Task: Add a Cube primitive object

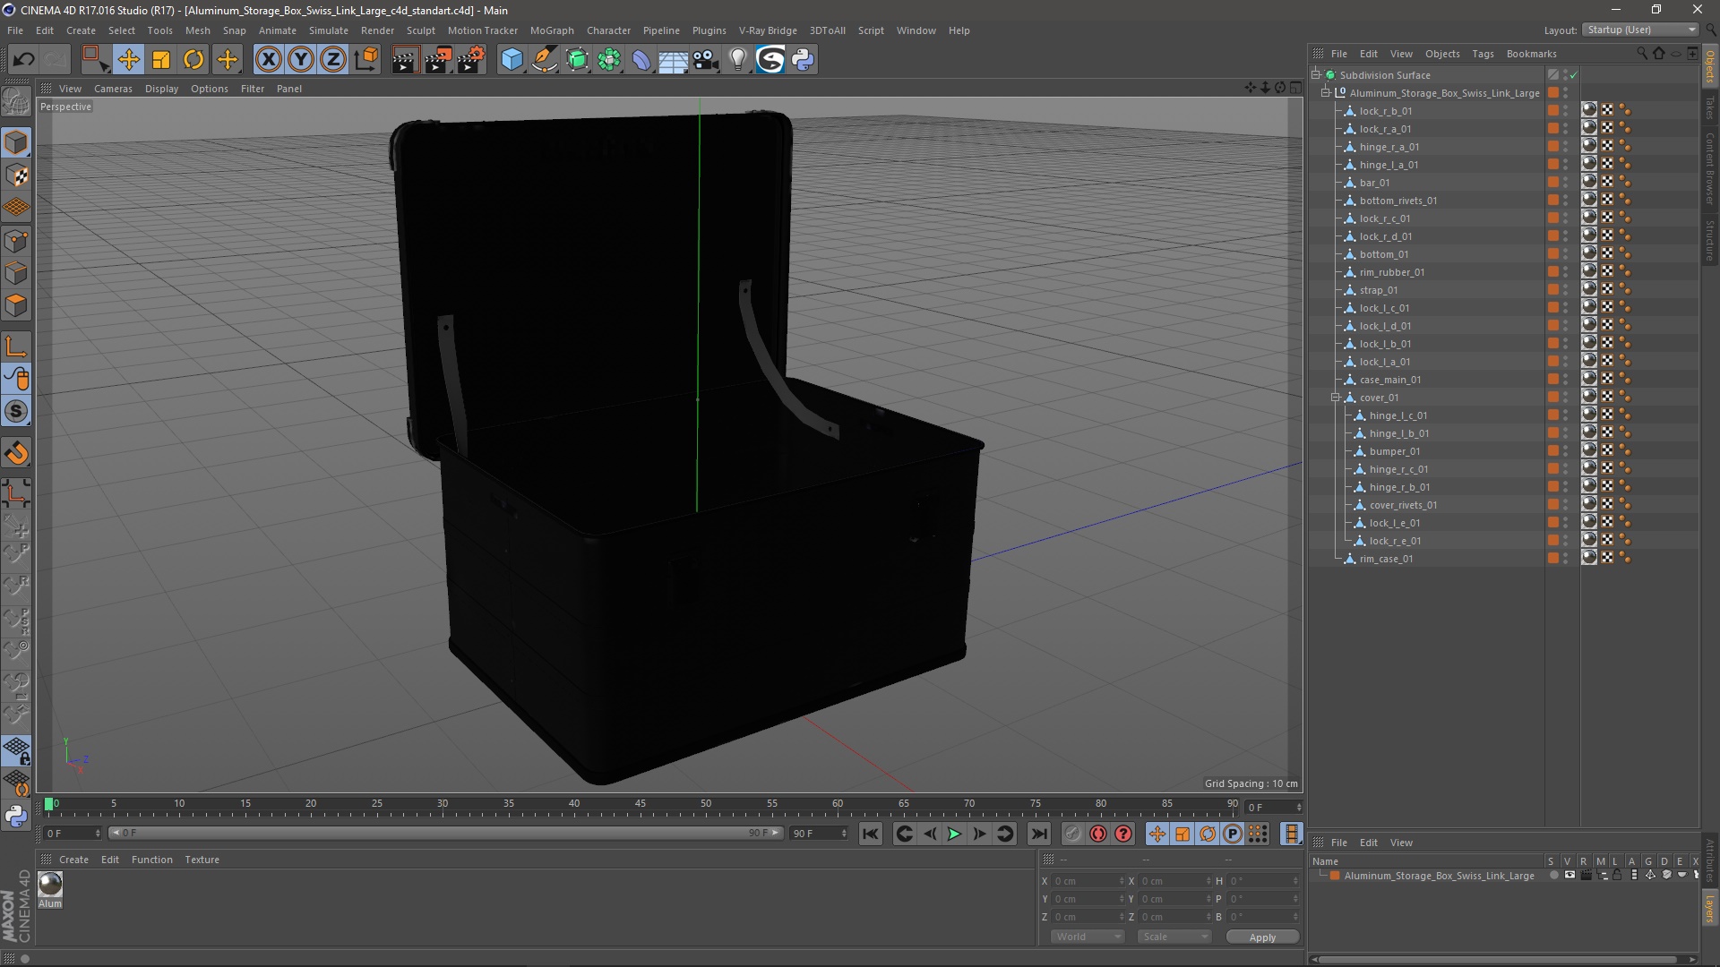Action: (x=512, y=60)
